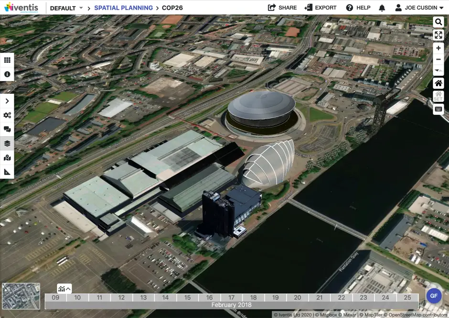Select day 09 on timeline
This screenshot has width=449, height=318.
55,297
